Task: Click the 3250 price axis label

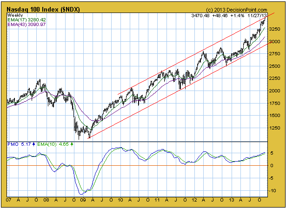Action: (x=276, y=29)
